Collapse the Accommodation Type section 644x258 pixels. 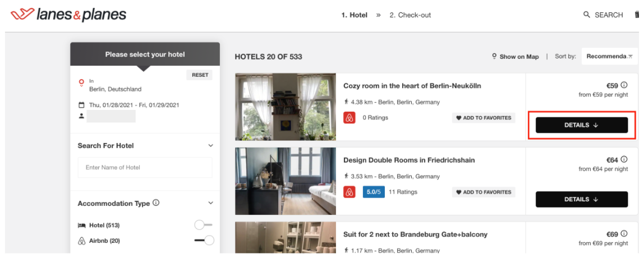[211, 203]
